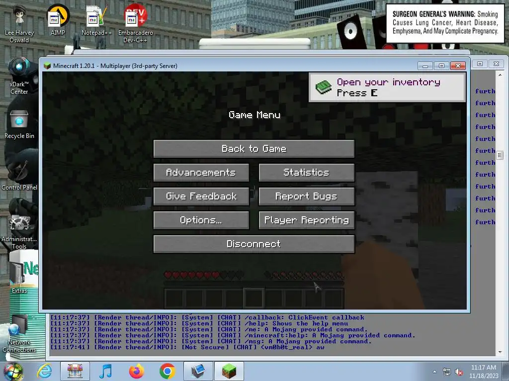This screenshot has width=509, height=381.
Task: Click the console window scroll down arrow
Action: tap(500, 352)
